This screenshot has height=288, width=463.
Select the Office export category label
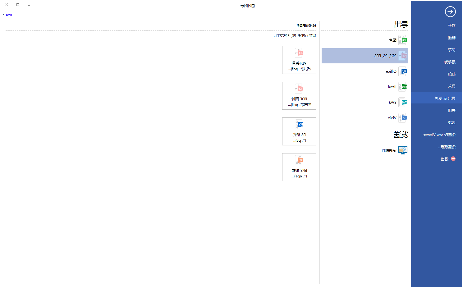[x=391, y=71]
